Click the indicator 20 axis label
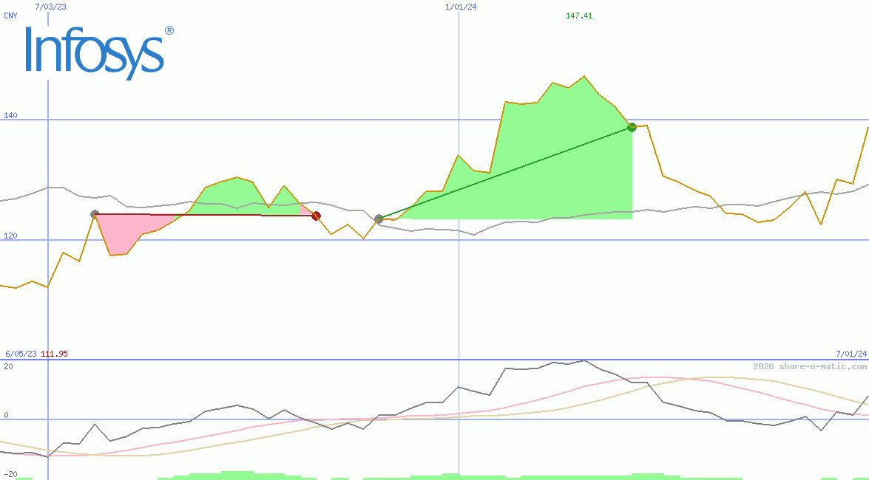Viewport: 869px width, 480px height. tap(8, 366)
